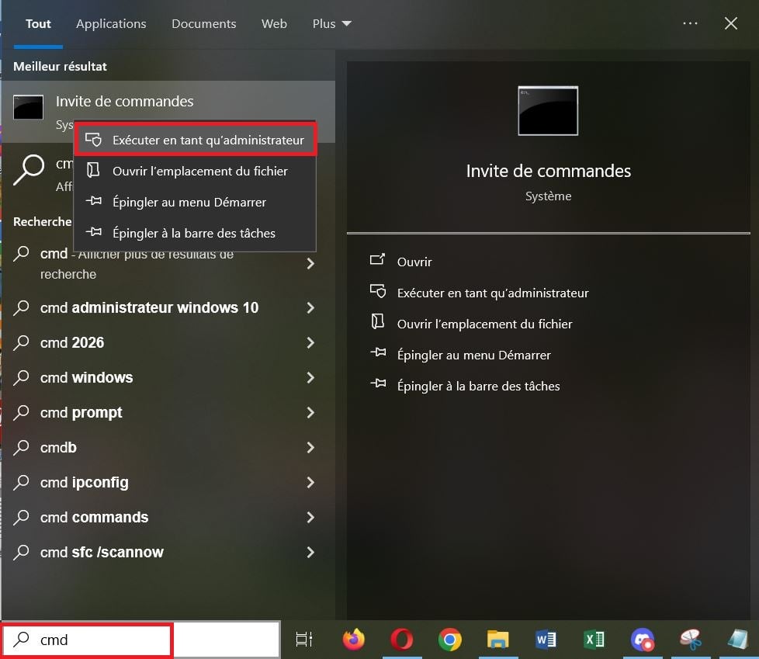Close the search panel with X
759x659 pixels.
tap(731, 23)
